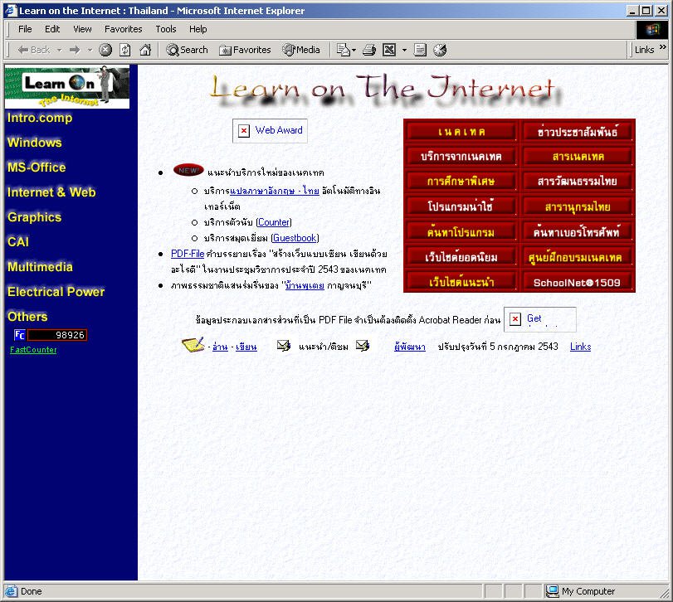This screenshot has height=602, width=673.
Task: Open the View menu
Action: (x=82, y=29)
